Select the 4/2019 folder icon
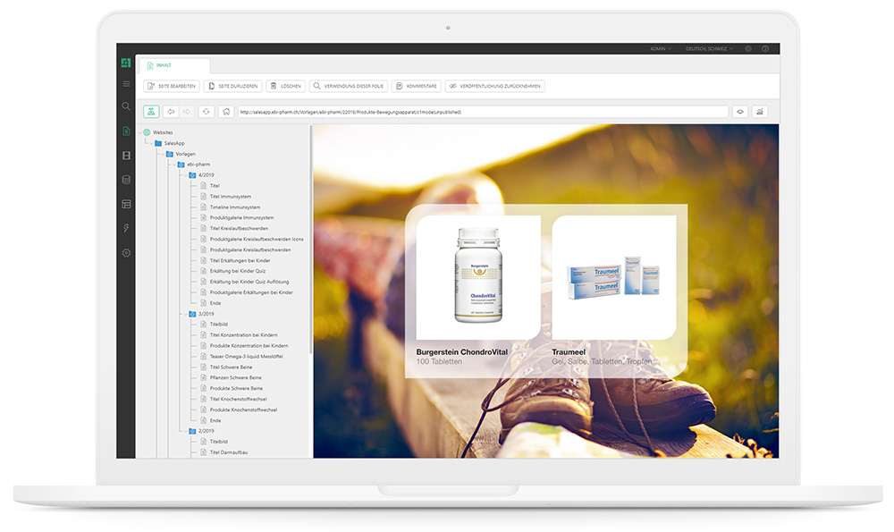The image size is (894, 532). [x=193, y=175]
